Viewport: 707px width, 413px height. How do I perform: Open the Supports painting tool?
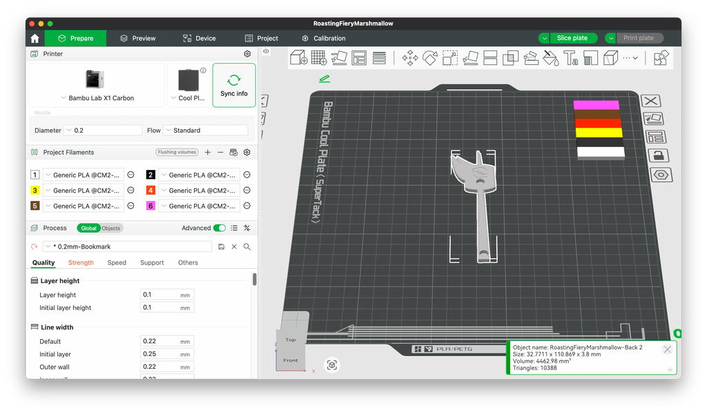tap(531, 58)
